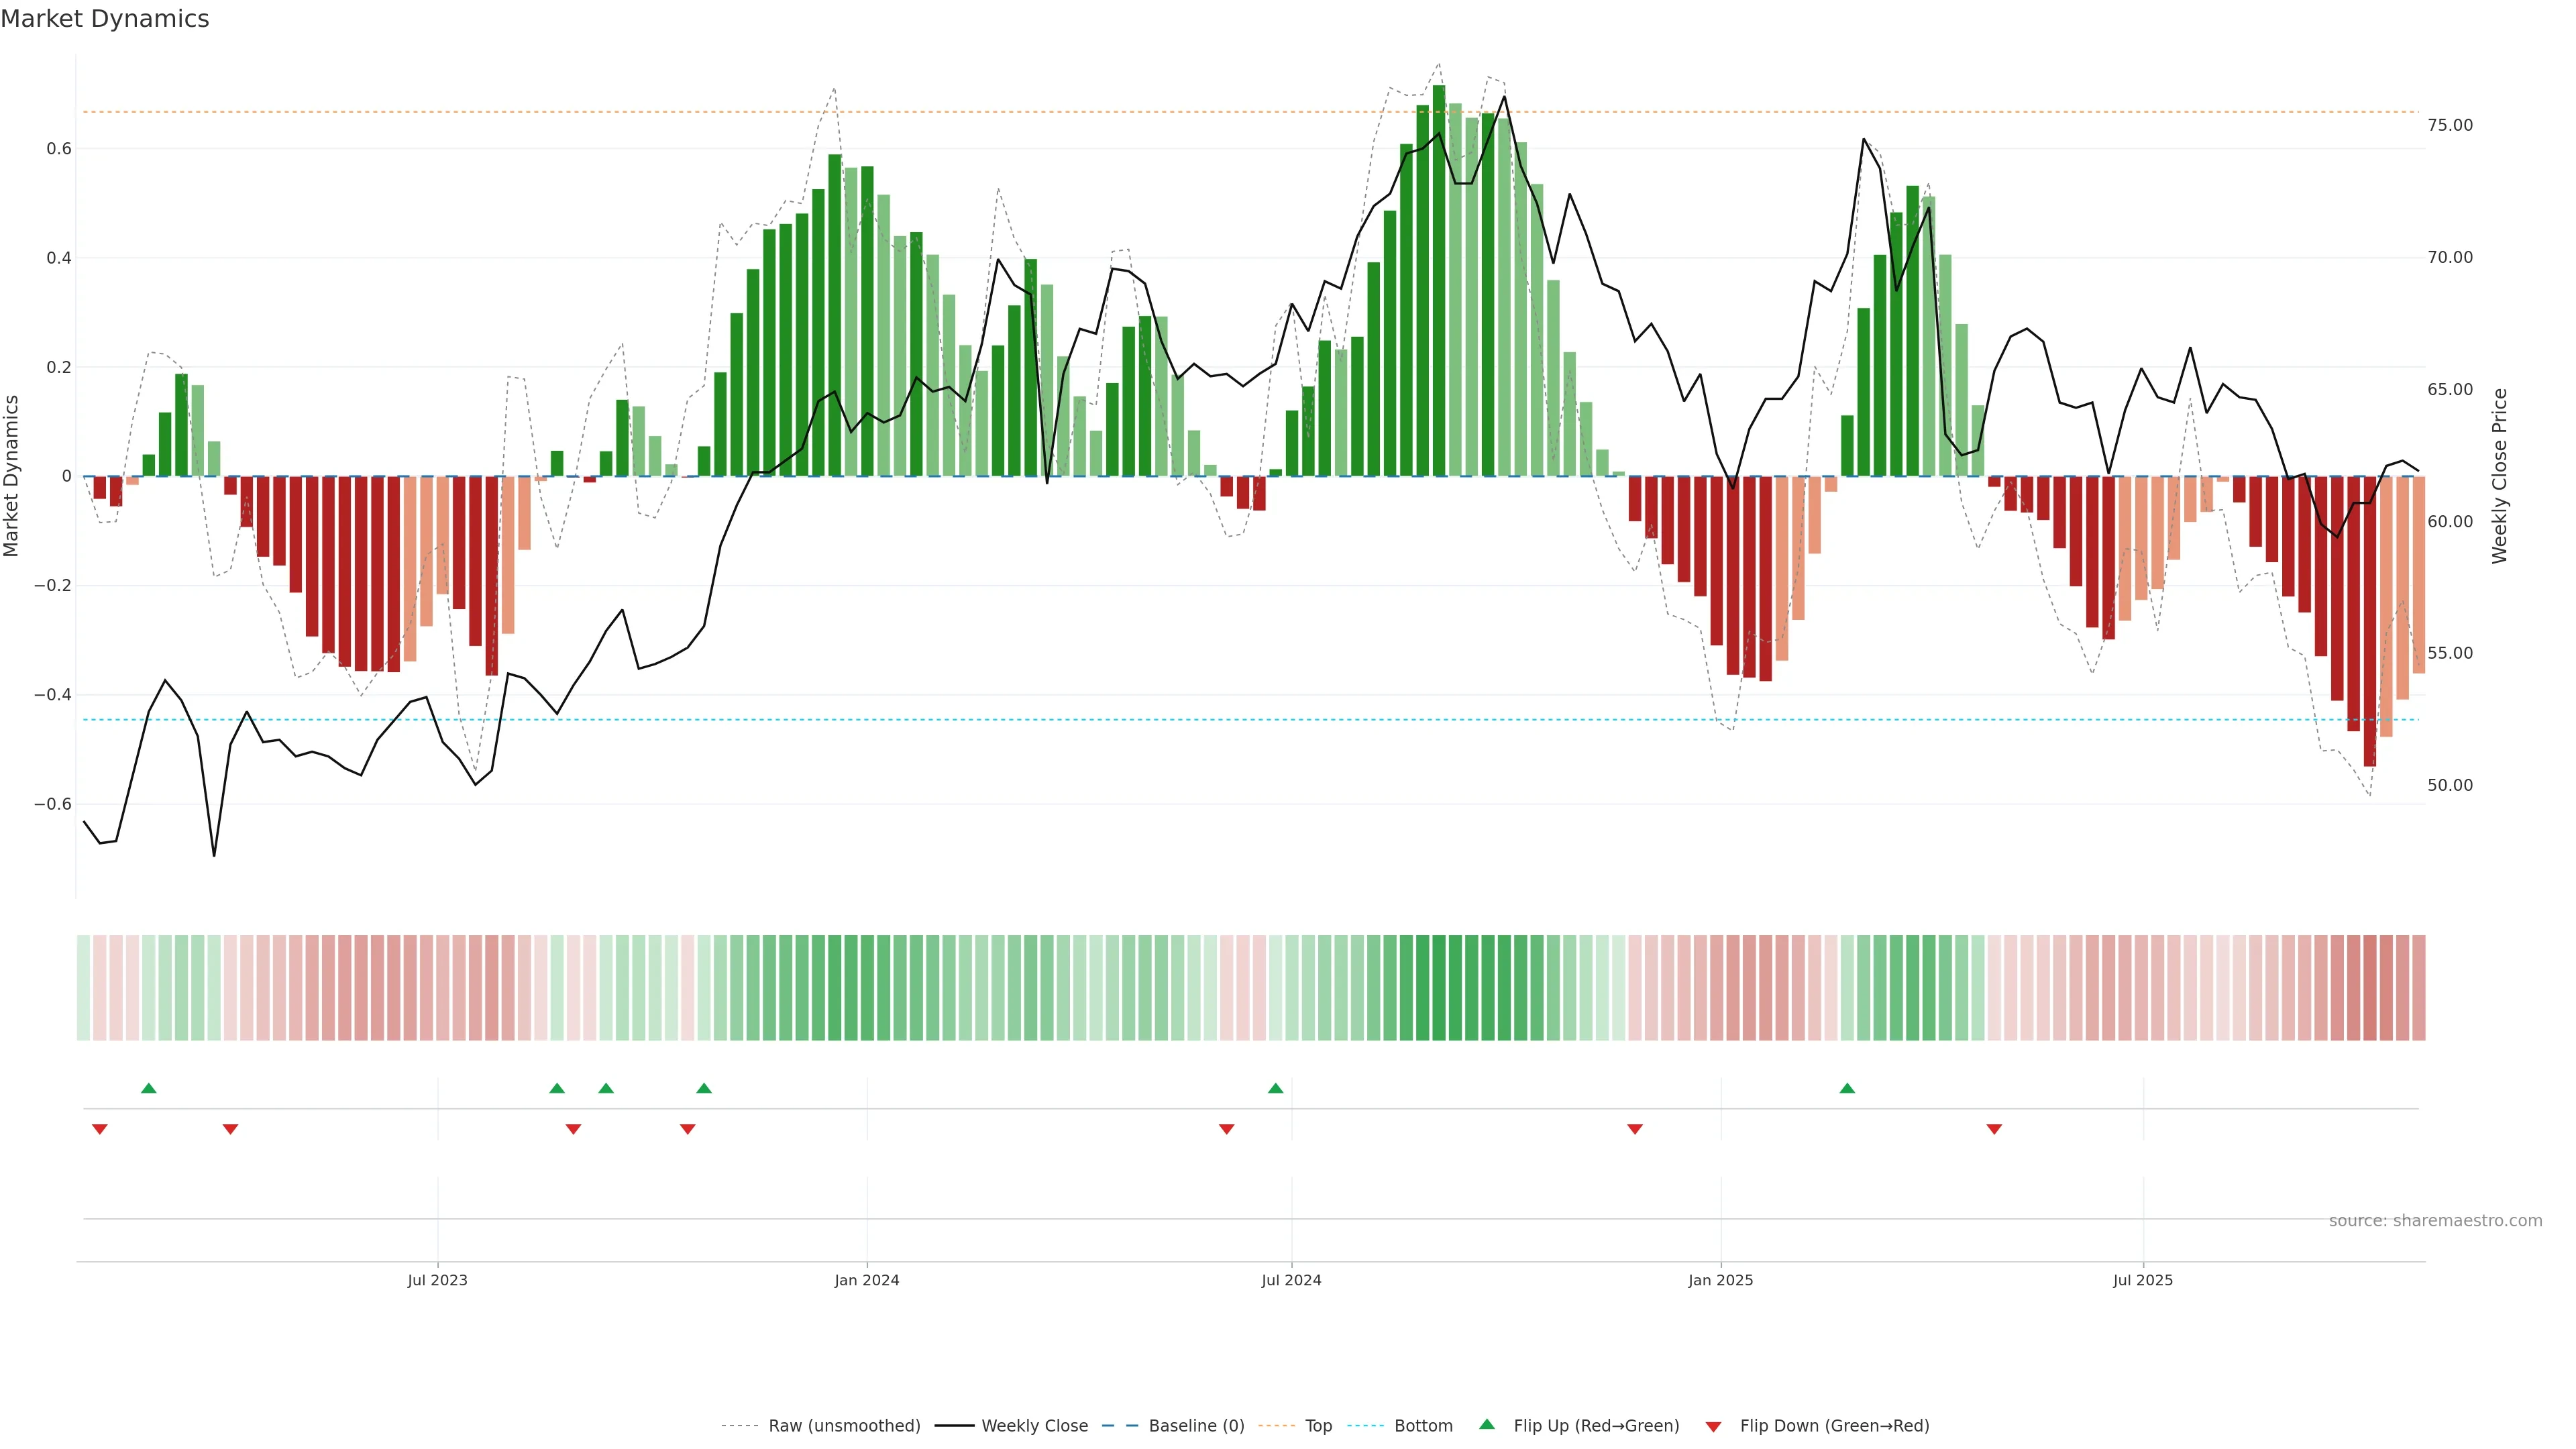
Task: Click the Top legend label
Action: (x=1318, y=1426)
